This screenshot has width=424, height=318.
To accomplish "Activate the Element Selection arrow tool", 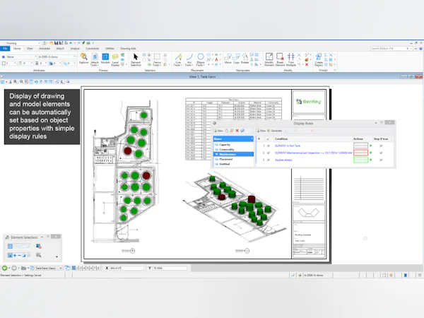I will coord(136,59).
